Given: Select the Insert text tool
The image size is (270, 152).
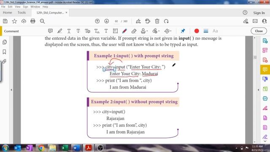Looking at the screenshot, I should coord(97,31).
